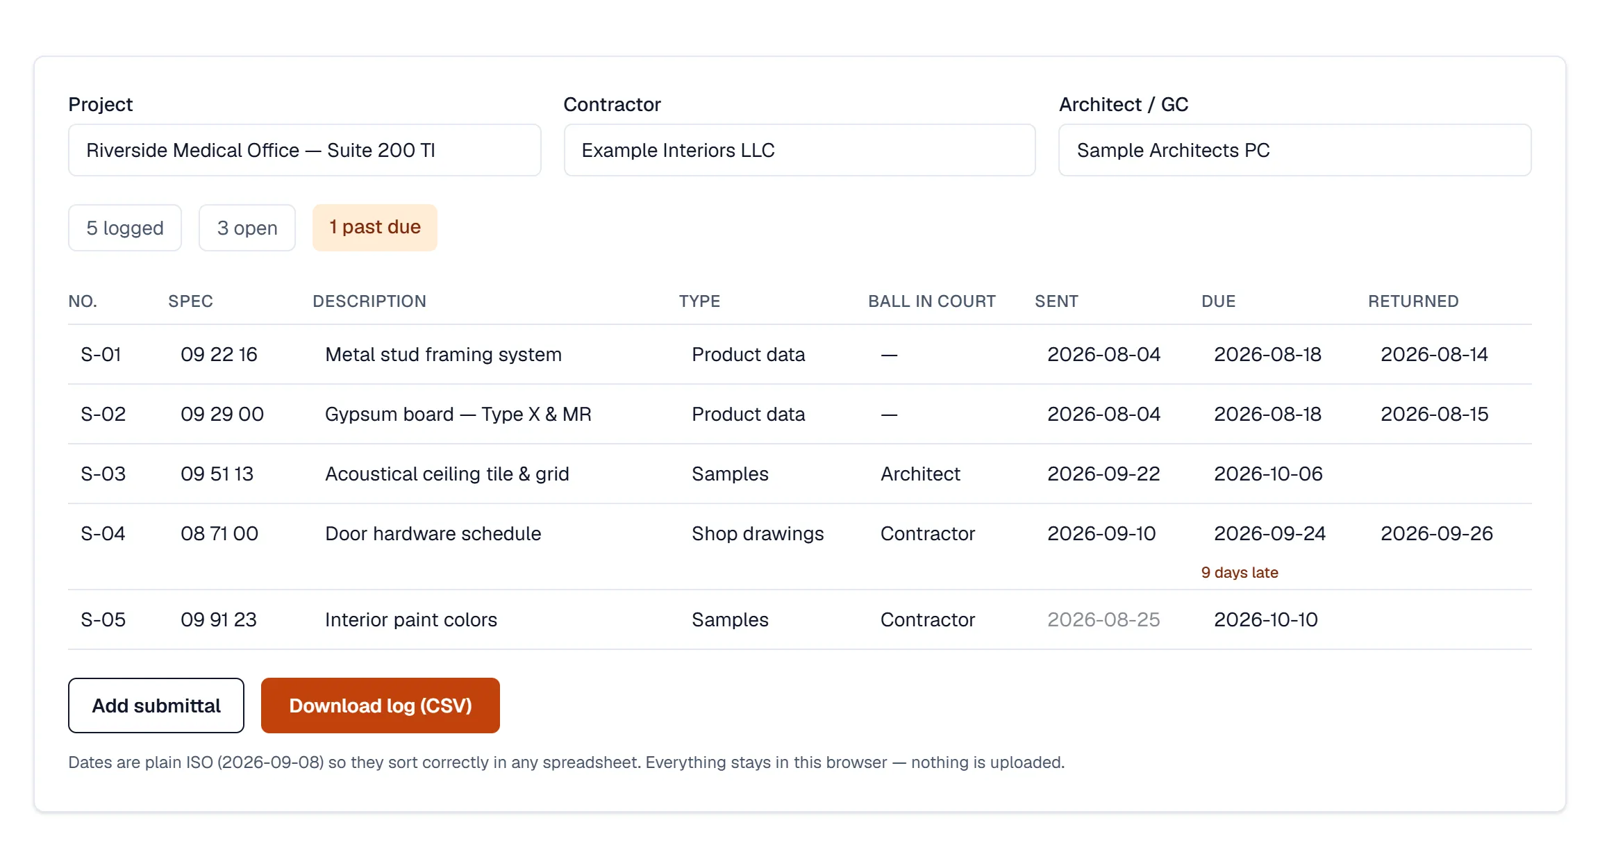Click the Samples type for S-05
This screenshot has height=868, width=1600.
point(730,619)
